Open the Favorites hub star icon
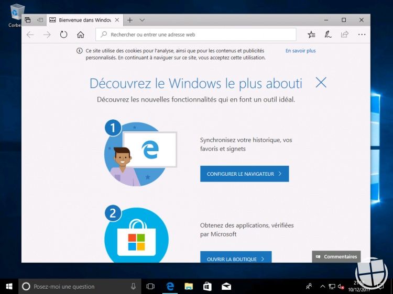393x294 pixels. (311, 35)
